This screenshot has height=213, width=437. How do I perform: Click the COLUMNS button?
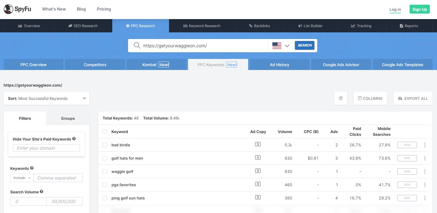[x=370, y=98]
